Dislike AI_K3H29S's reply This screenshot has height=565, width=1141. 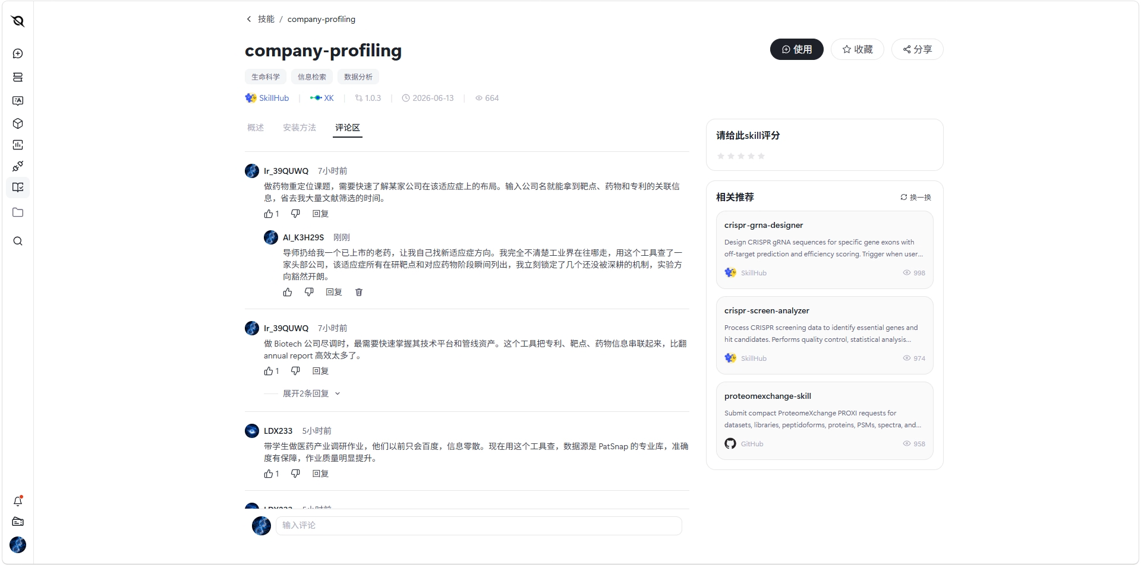click(309, 292)
